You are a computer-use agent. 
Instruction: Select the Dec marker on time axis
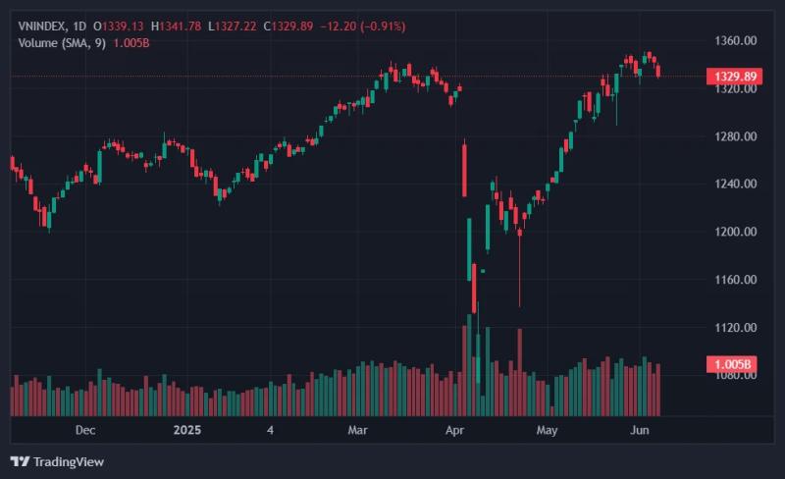[85, 430]
